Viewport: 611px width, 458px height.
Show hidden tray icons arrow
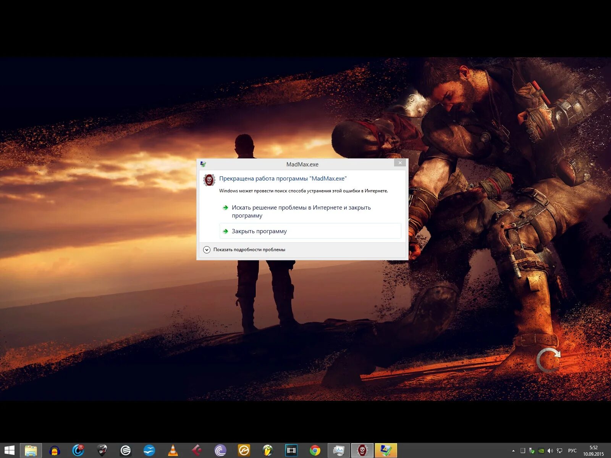(513, 451)
